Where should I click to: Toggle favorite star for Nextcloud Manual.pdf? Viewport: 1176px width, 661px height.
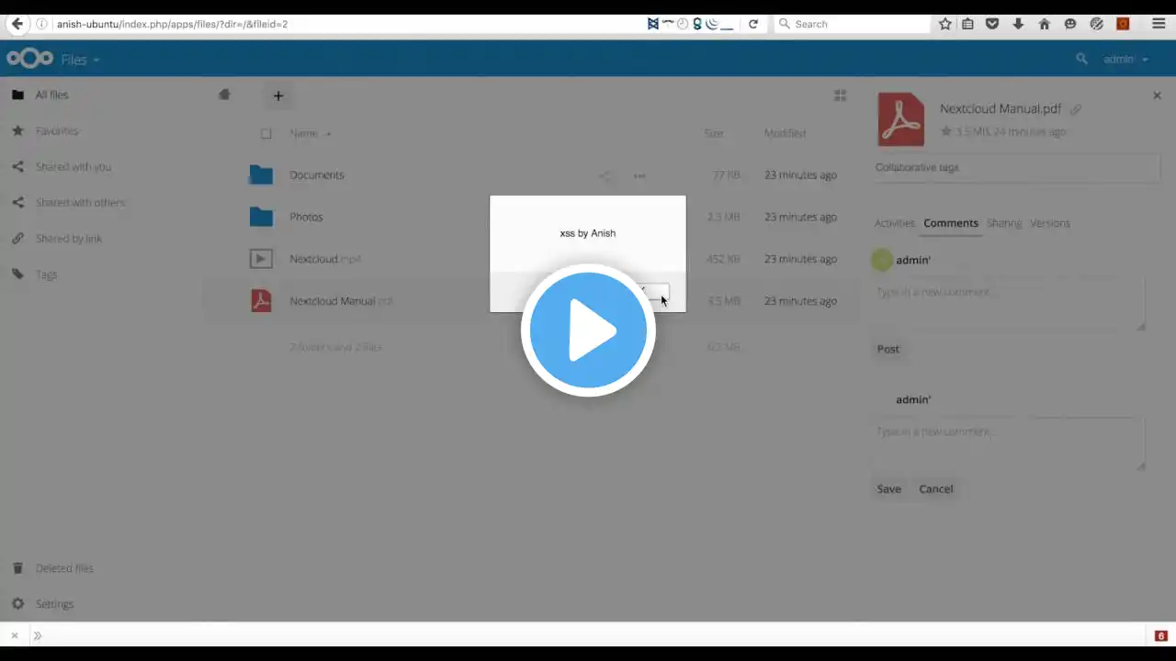pyautogui.click(x=945, y=131)
